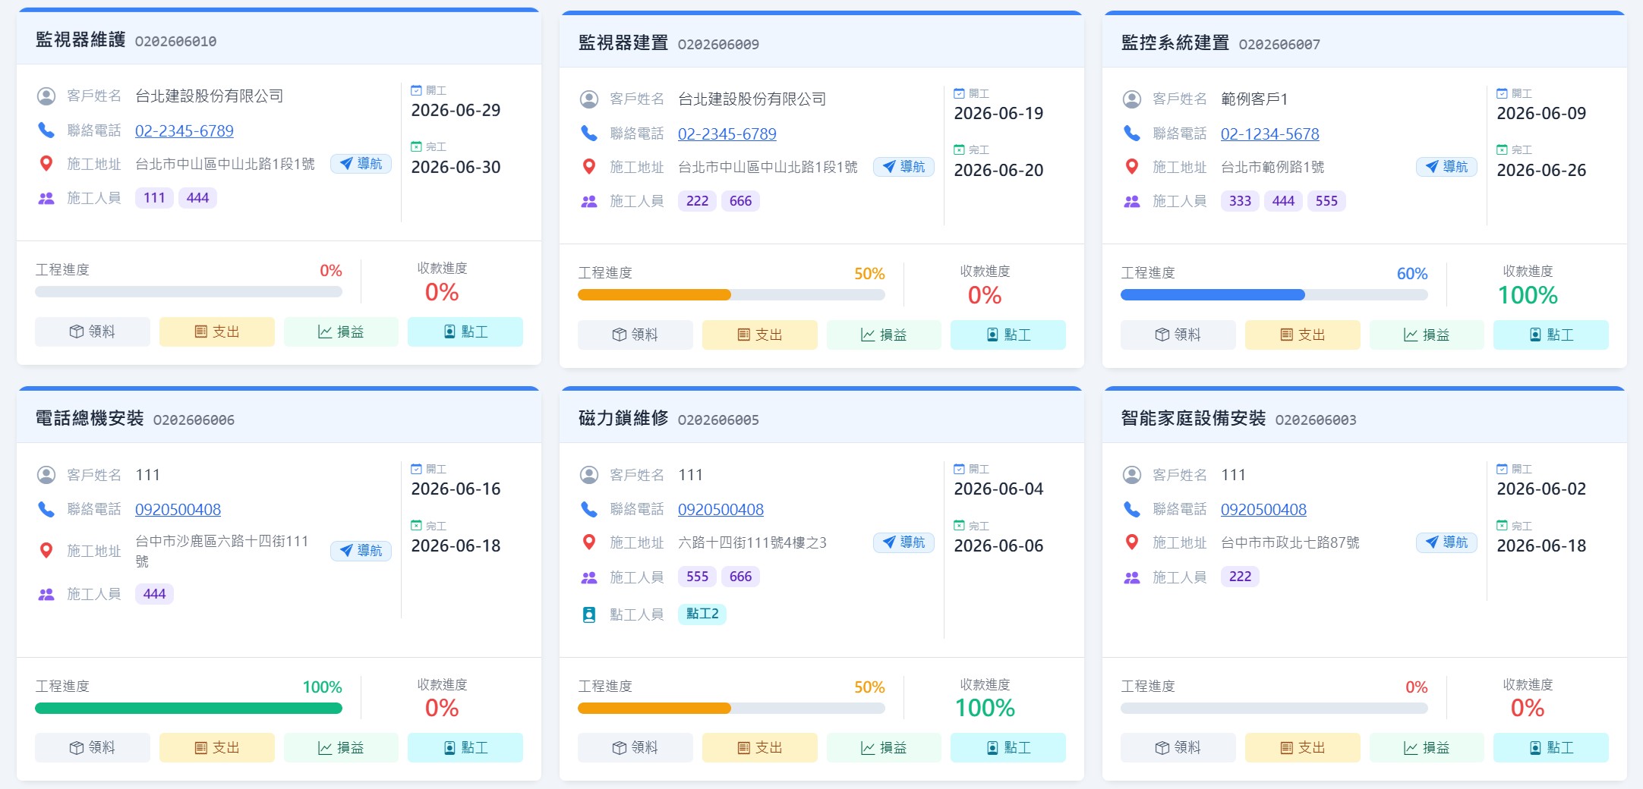Open the 智能家庭設備安裝 card title
The width and height of the screenshot is (1643, 789).
click(x=1194, y=419)
